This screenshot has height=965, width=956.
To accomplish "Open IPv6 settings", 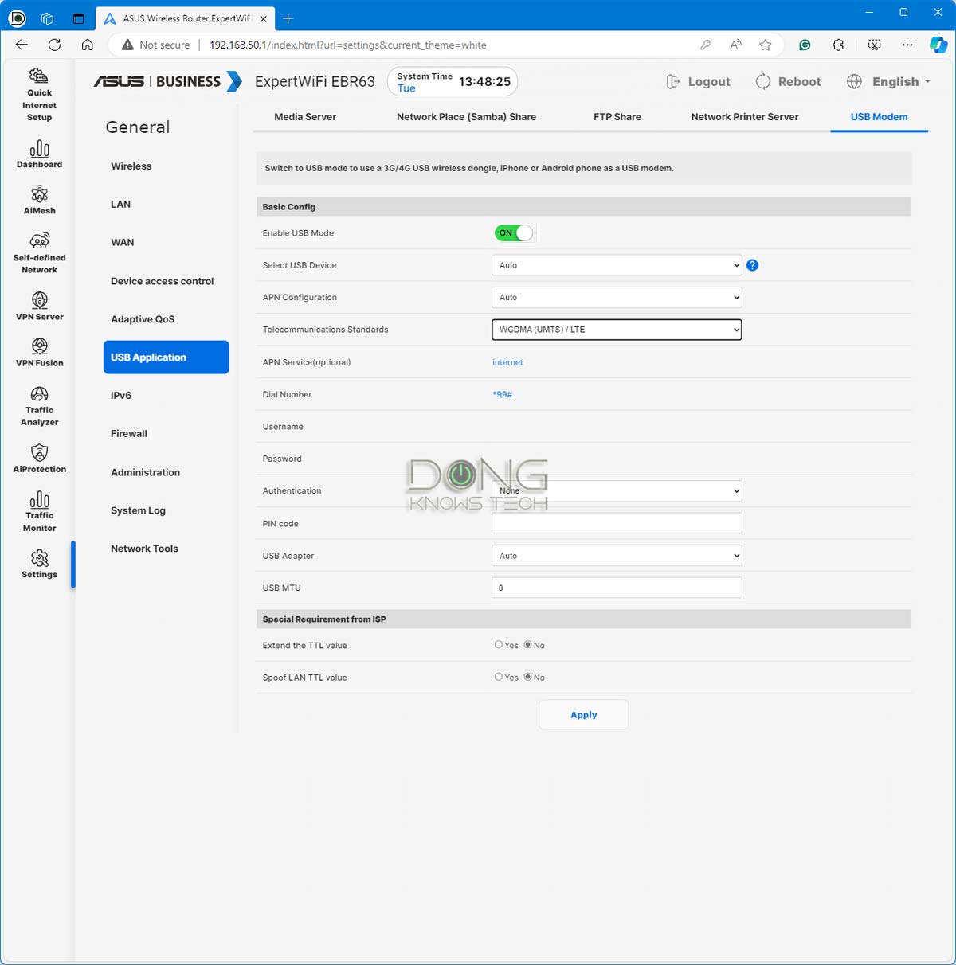I will (x=121, y=395).
